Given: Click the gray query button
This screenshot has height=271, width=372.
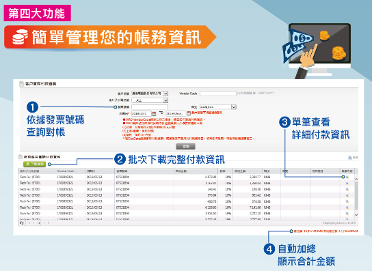Looking at the screenshot, I should 185,146.
